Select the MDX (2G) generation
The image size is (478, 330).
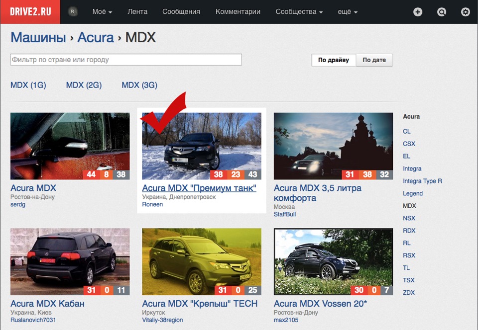[84, 85]
